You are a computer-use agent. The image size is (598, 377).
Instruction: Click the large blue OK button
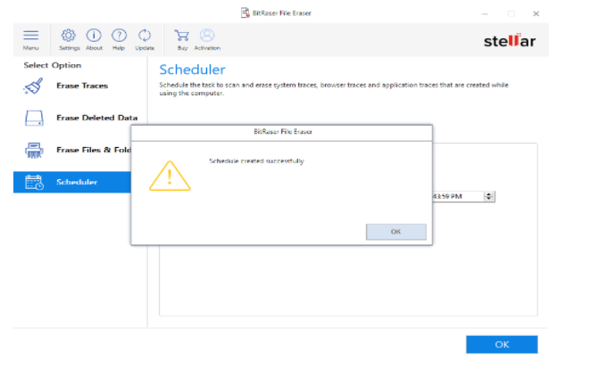502,344
